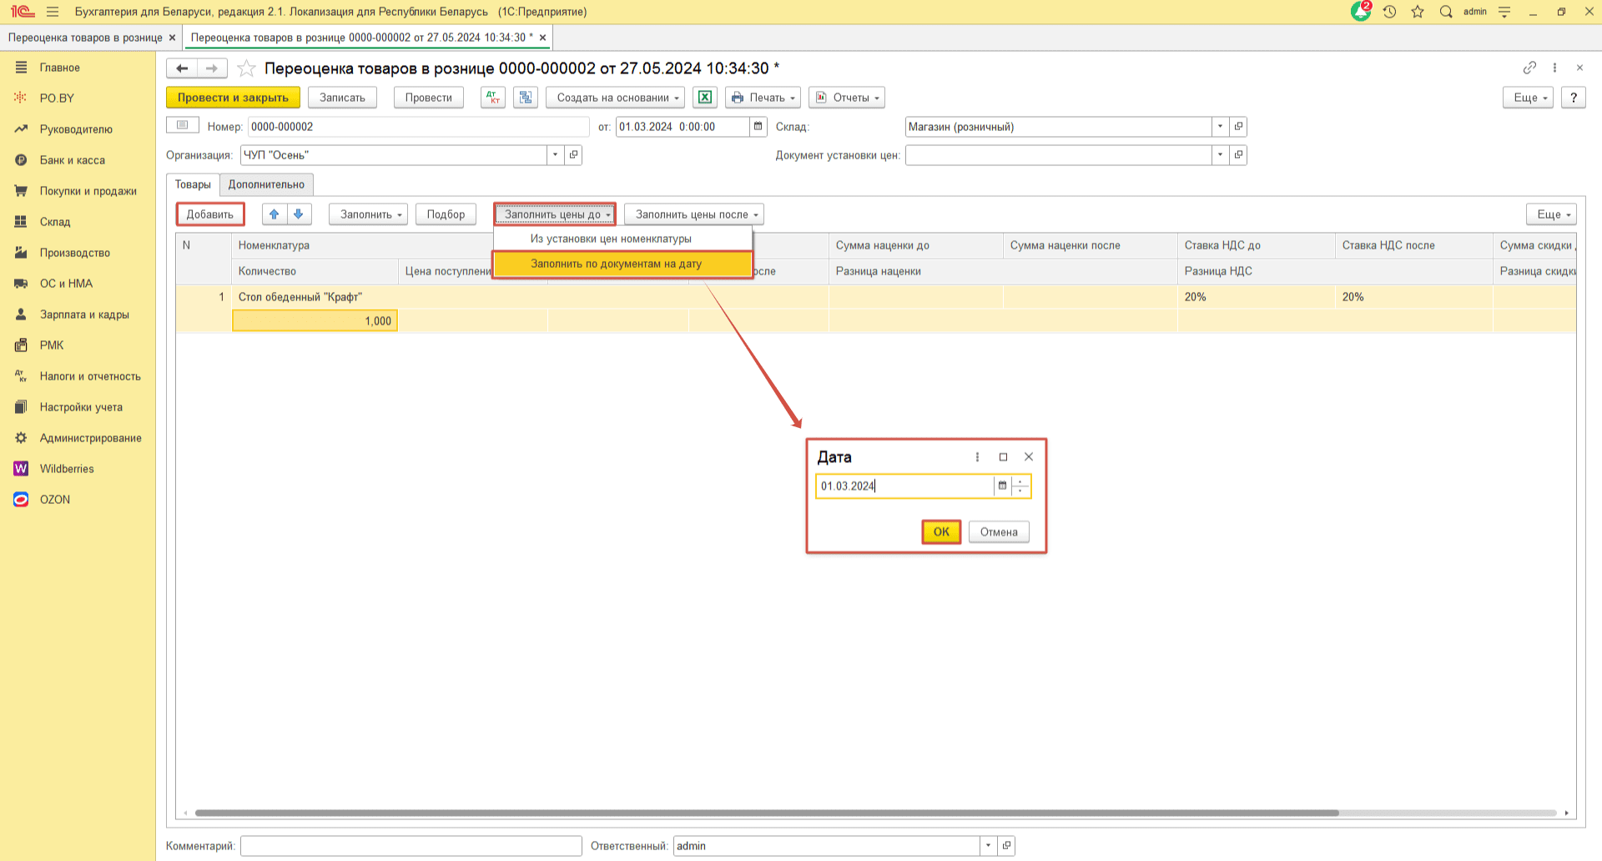Open the history icon in title bar
Screen dimensions: 1602x861
[1389, 12]
